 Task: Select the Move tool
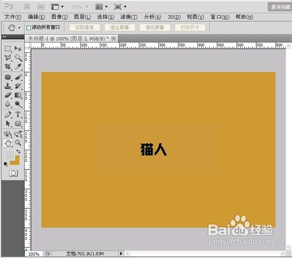18,48
